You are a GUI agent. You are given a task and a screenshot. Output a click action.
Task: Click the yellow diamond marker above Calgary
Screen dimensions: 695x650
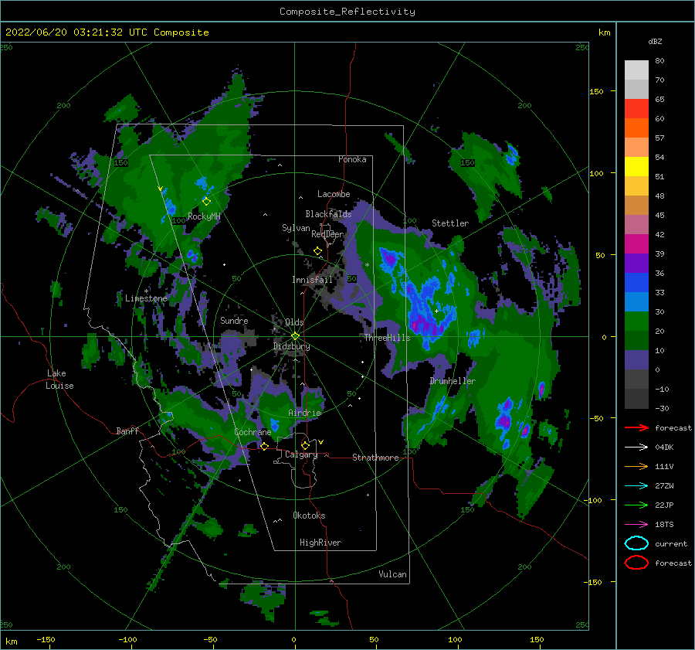click(305, 445)
